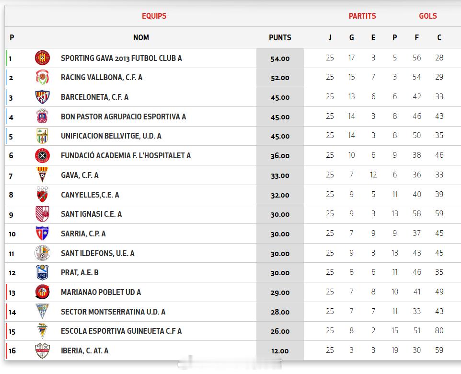Click Sector Montserratina's 28.00 points cell
Screen dimensions: 461x374
click(280, 312)
